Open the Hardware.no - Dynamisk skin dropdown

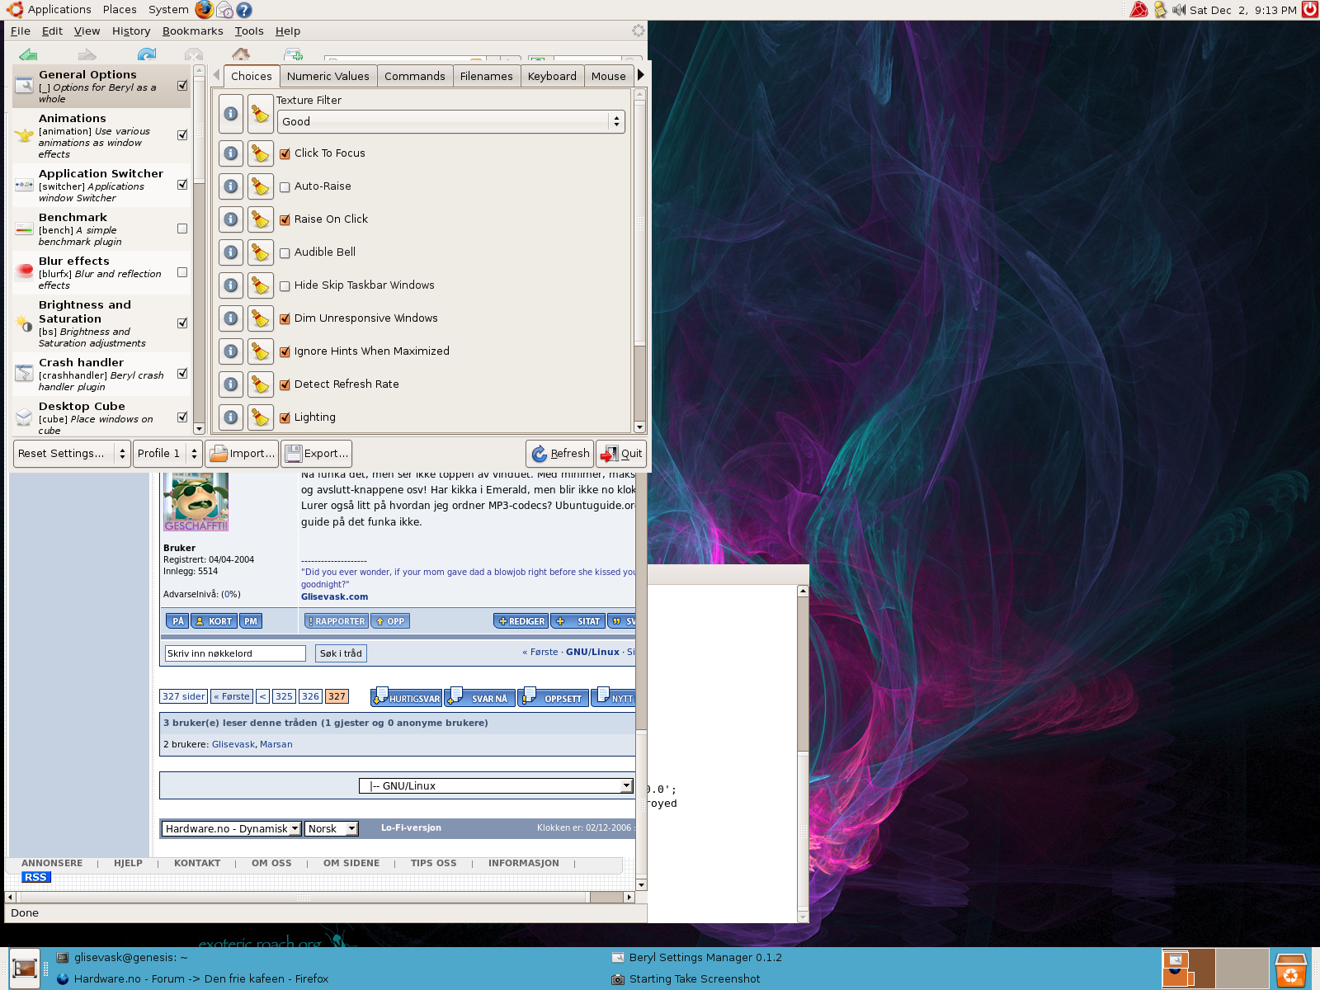pyautogui.click(x=231, y=829)
